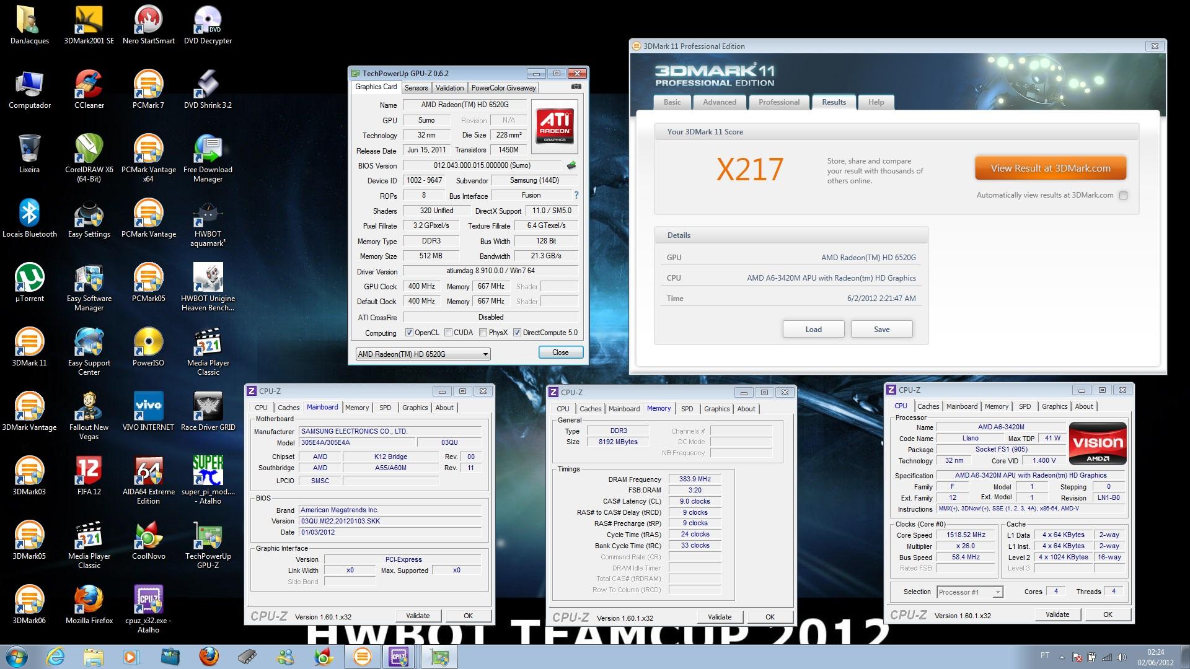Switch to the Sensors tab in GPU-Z
The image size is (1190, 669).
[x=416, y=88]
